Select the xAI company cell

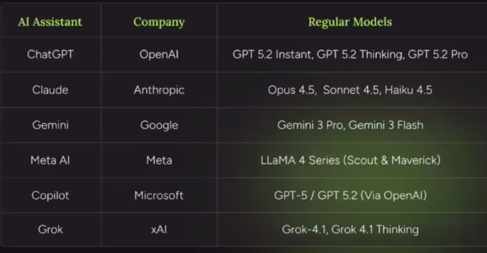pos(159,229)
